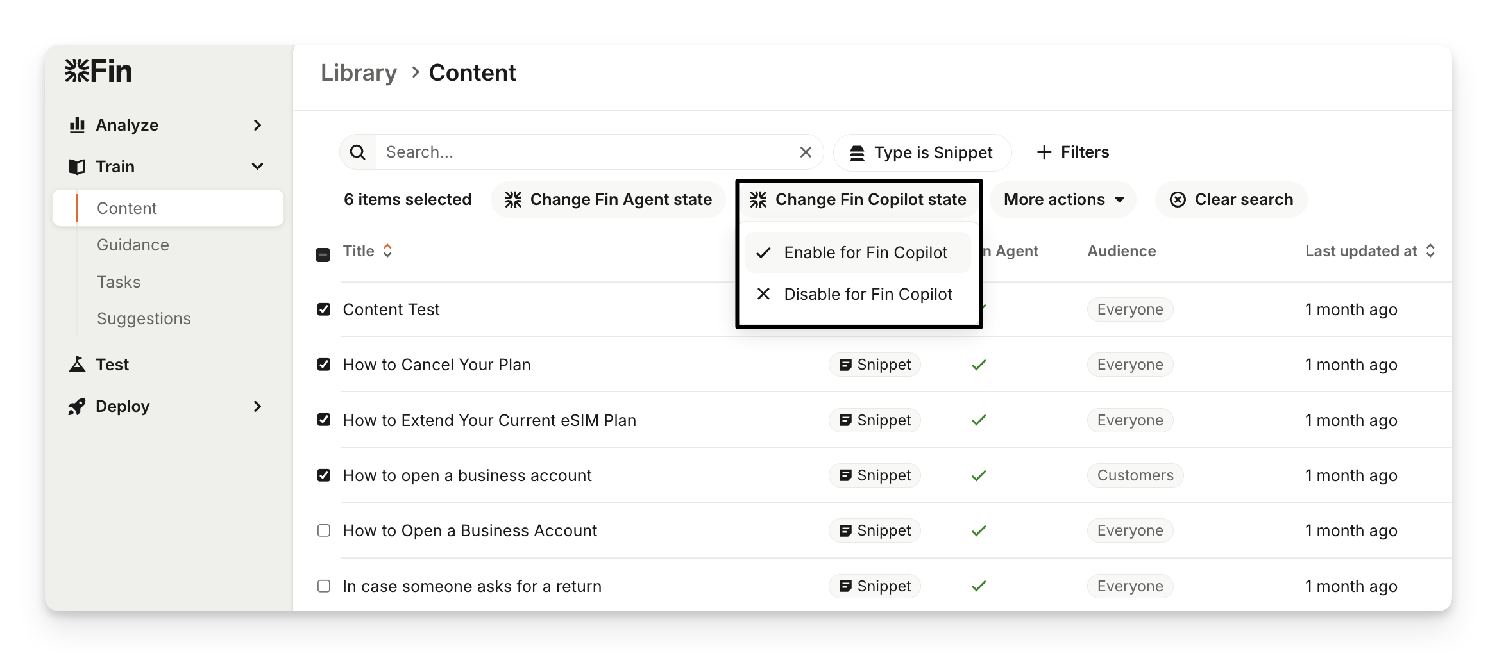This screenshot has width=1497, height=656.
Task: Expand the Analyze section chevron
Action: coord(257,125)
